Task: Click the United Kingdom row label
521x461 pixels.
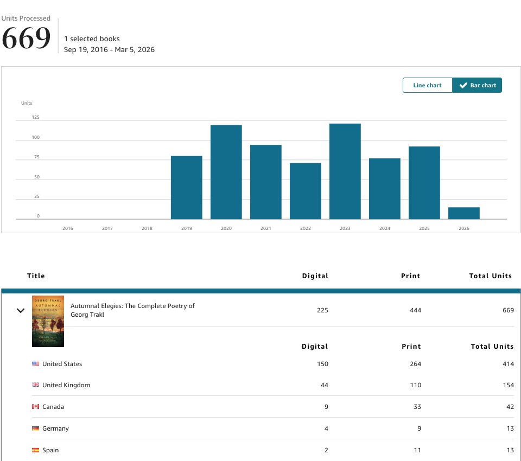Action: click(x=66, y=385)
